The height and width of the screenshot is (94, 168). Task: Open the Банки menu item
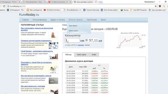click(x=103, y=20)
